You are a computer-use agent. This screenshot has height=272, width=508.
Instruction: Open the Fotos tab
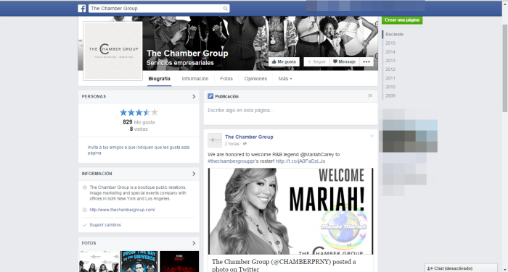point(226,79)
